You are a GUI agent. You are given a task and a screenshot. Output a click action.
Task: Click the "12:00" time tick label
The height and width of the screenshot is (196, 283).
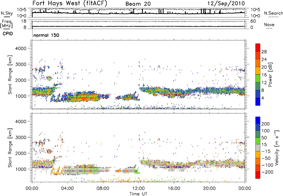[138, 189]
